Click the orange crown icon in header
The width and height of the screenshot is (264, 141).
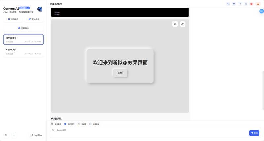point(257,4)
